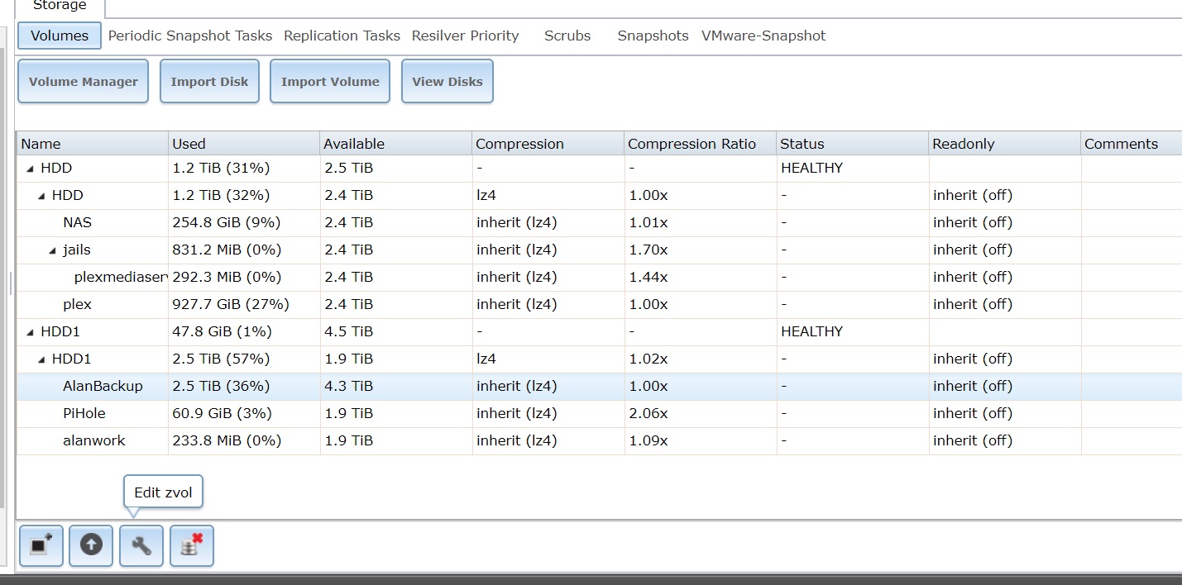Select the plex dataset name
The height and width of the screenshot is (585, 1182).
(x=77, y=304)
